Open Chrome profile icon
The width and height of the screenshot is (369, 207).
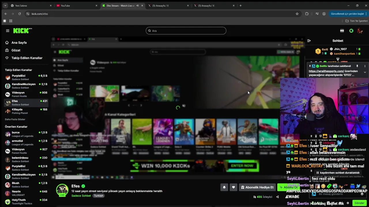coord(324,14)
